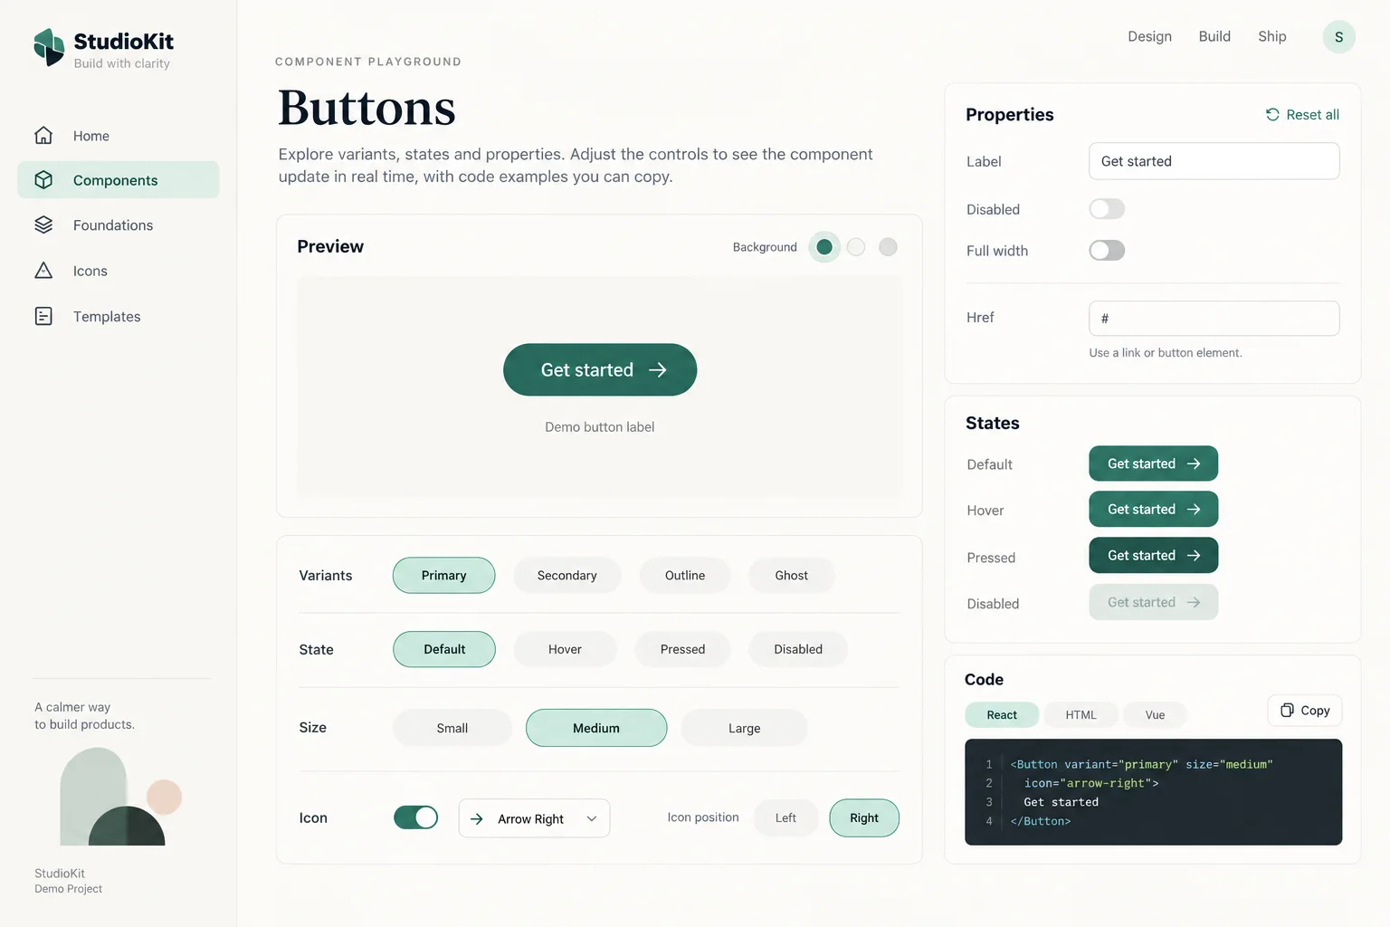Set icon position to Left
The width and height of the screenshot is (1390, 927).
click(785, 818)
